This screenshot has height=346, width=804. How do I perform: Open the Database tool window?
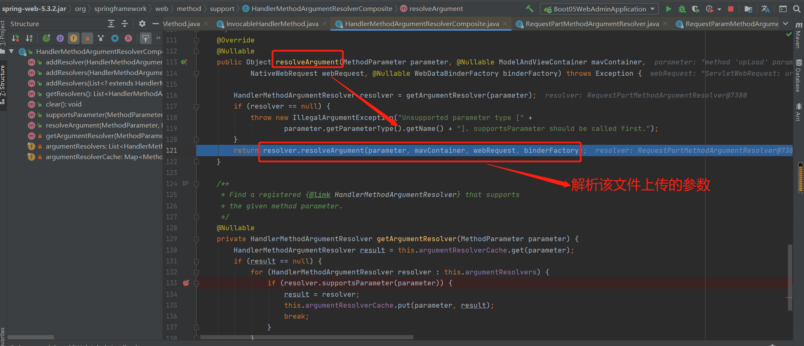(x=799, y=76)
